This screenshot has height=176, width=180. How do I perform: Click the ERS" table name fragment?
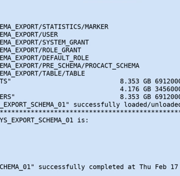[7, 97]
